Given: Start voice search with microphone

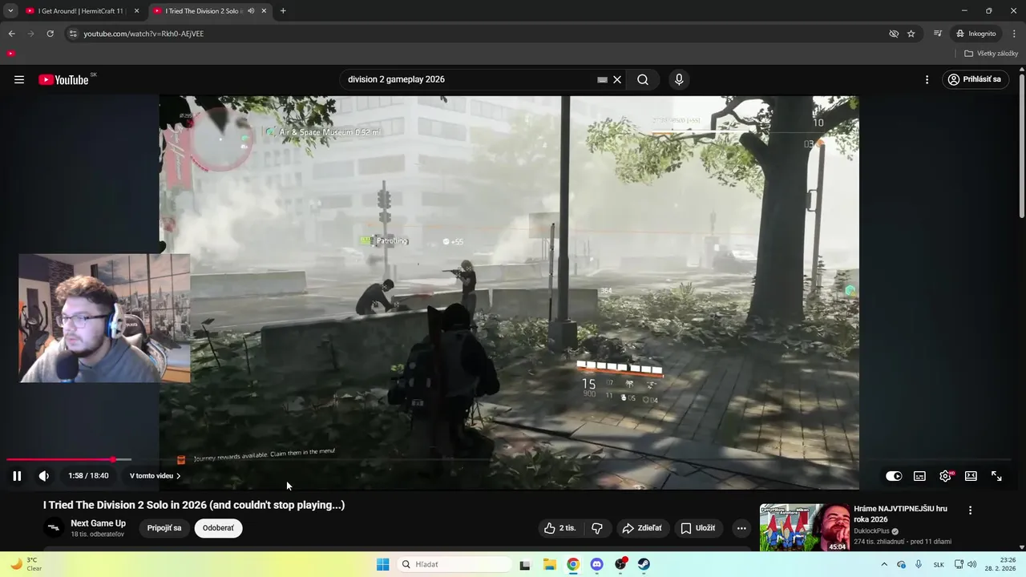Looking at the screenshot, I should (x=679, y=79).
